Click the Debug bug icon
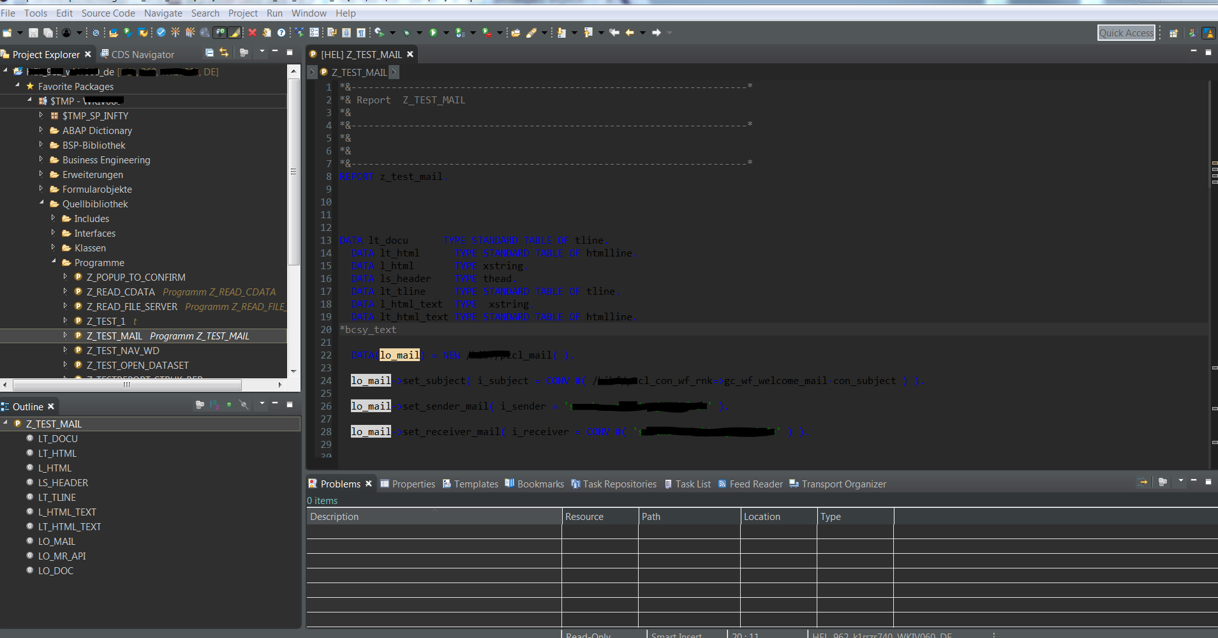The height and width of the screenshot is (638, 1218). pyautogui.click(x=406, y=33)
